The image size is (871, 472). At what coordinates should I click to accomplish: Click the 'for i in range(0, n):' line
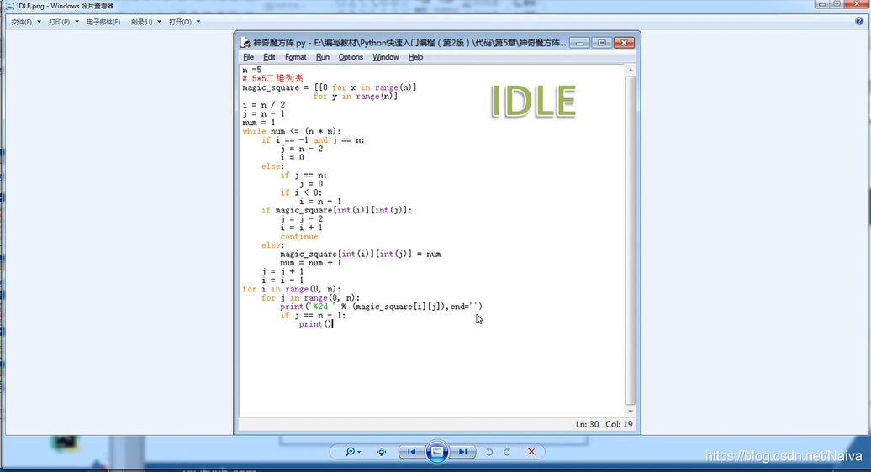tap(292, 289)
